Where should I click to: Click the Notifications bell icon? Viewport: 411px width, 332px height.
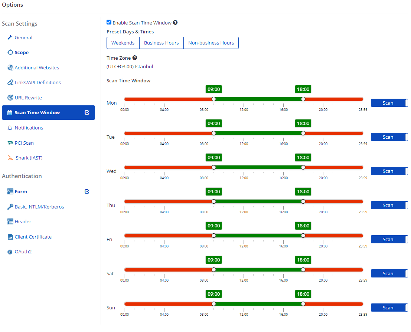[x=10, y=128]
